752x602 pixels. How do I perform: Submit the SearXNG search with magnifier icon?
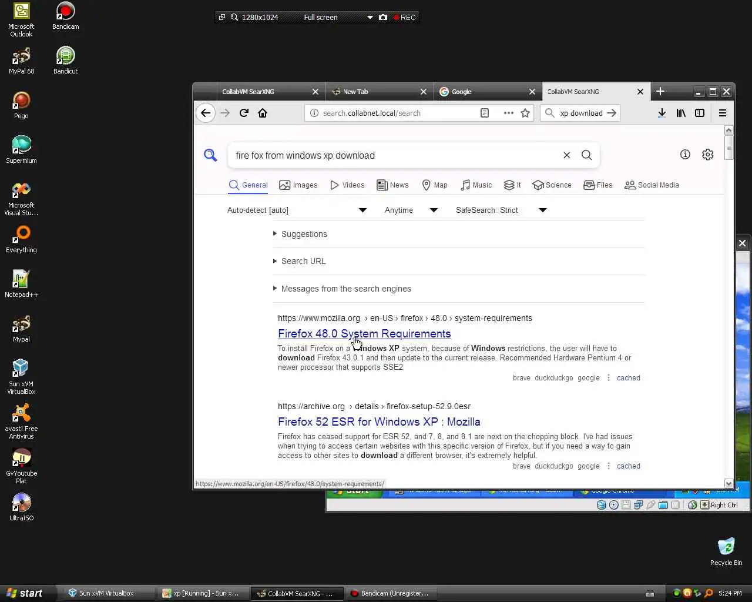(x=586, y=155)
